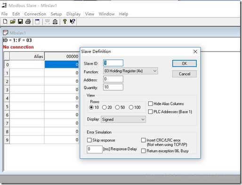Close the Slave Definition dialog

coord(195,52)
